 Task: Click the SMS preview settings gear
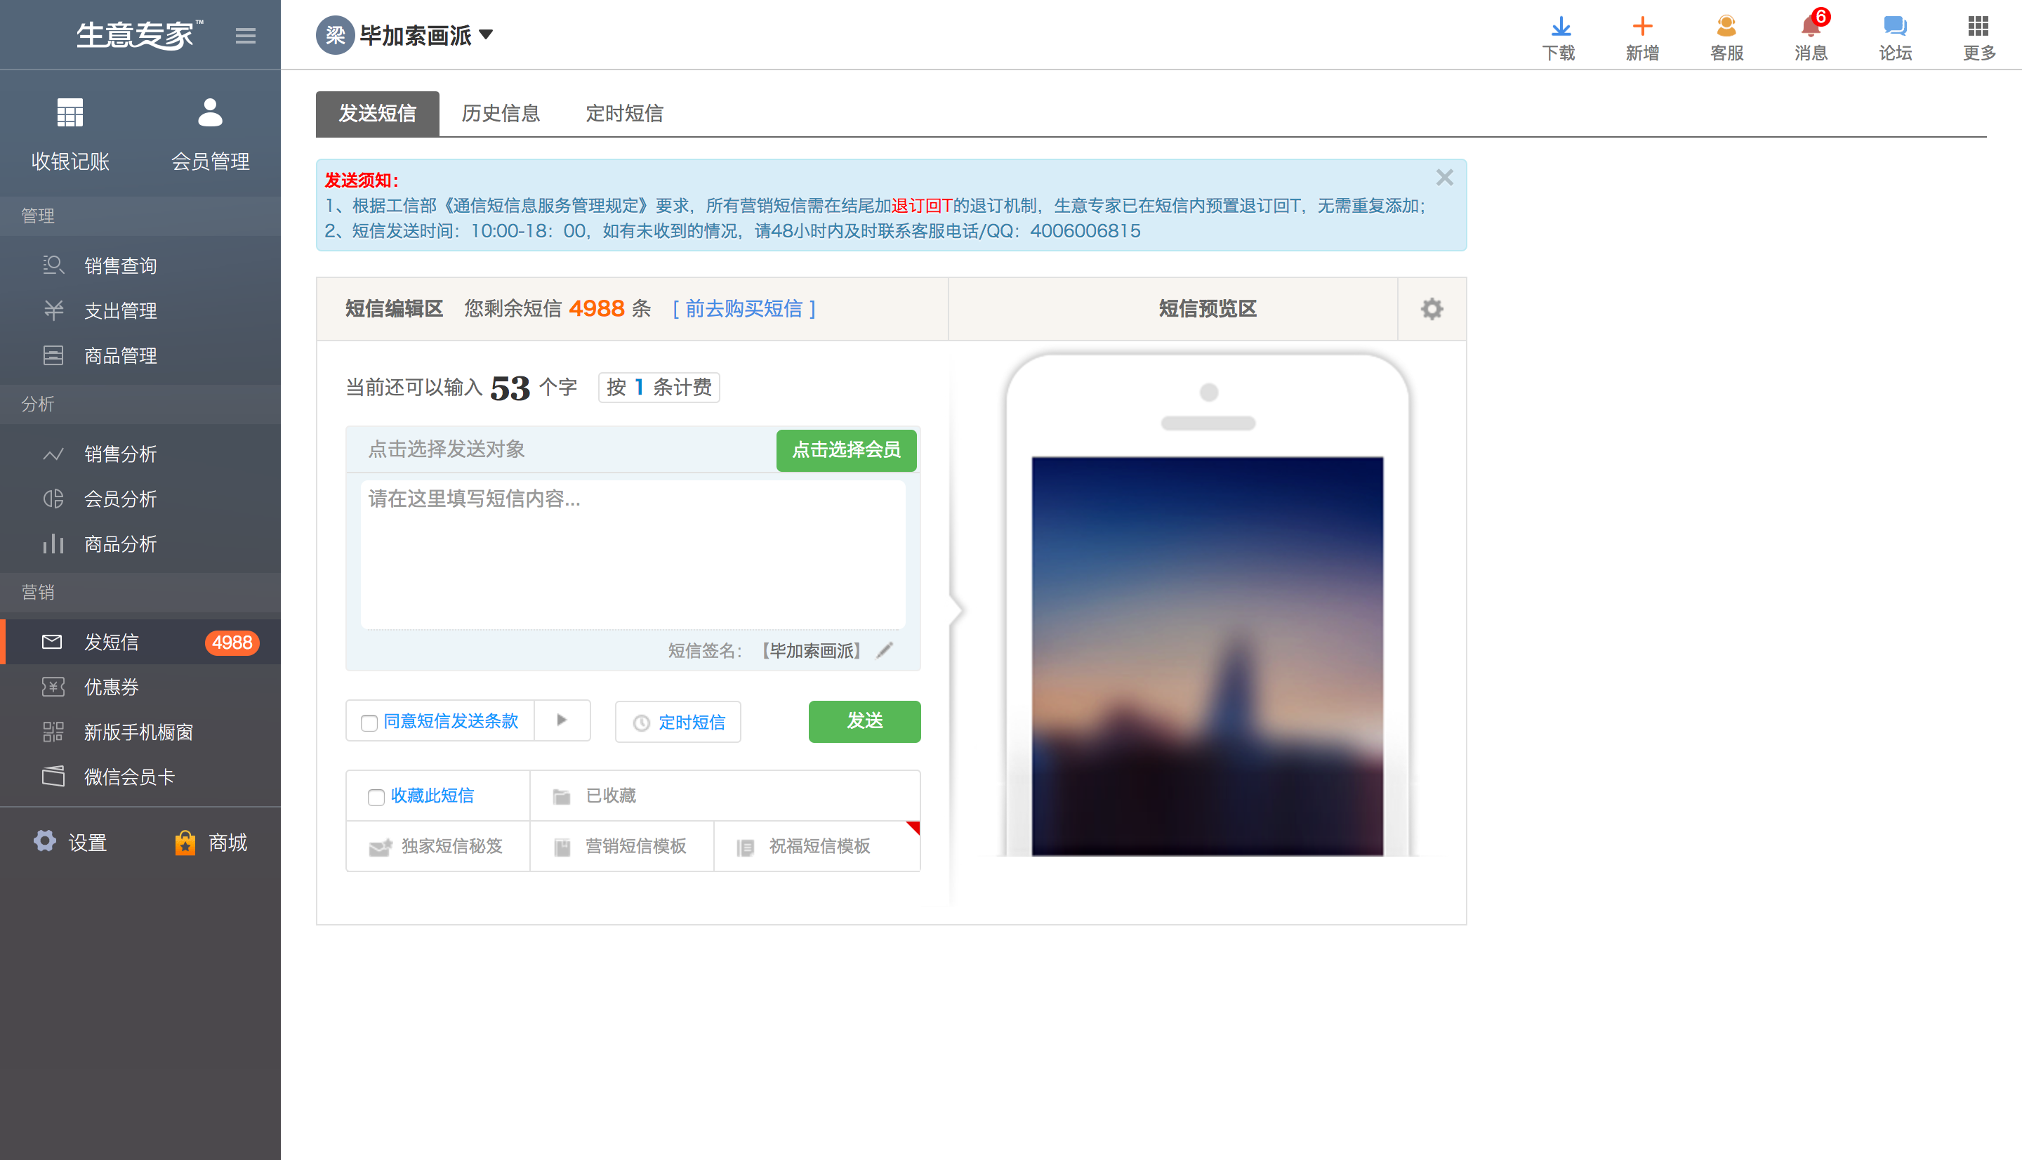(x=1431, y=309)
